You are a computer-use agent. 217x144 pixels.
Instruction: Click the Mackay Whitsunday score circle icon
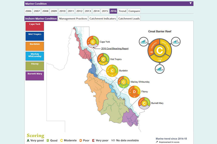(123, 82)
